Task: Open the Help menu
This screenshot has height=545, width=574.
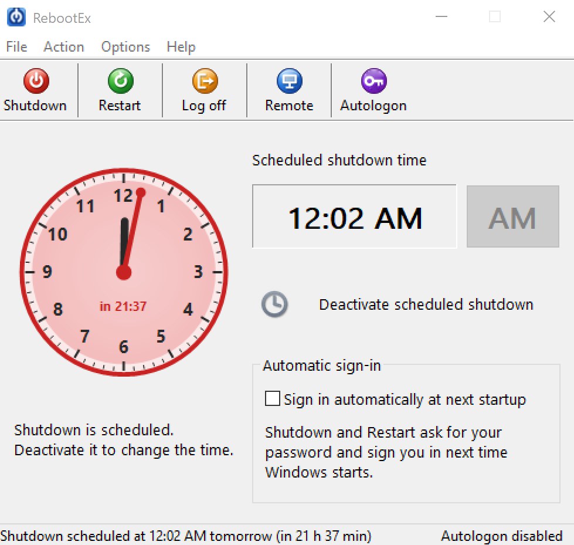Action: pyautogui.click(x=181, y=47)
